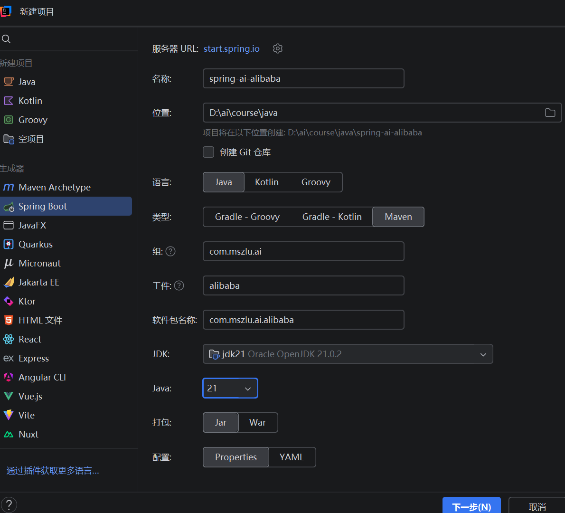Screen dimensions: 565x513
Task: Click the 下一步(N) button
Action: (x=471, y=506)
